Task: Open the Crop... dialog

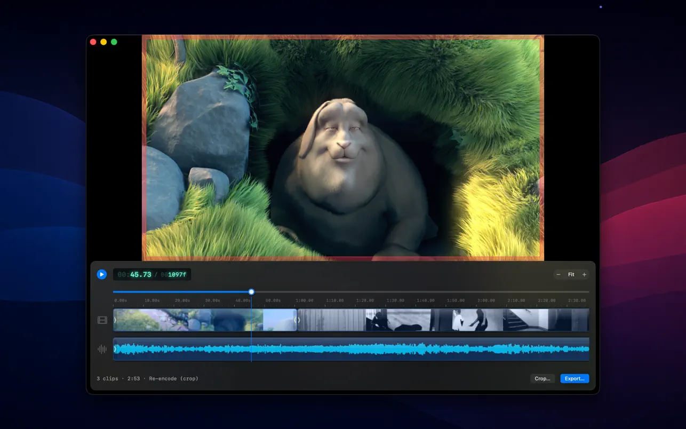Action: [543, 378]
